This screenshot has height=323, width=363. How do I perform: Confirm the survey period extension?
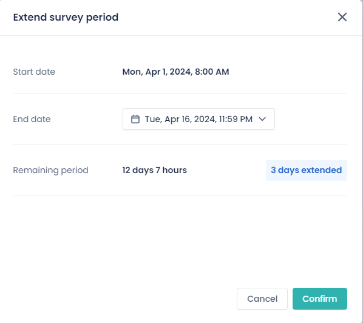point(320,299)
